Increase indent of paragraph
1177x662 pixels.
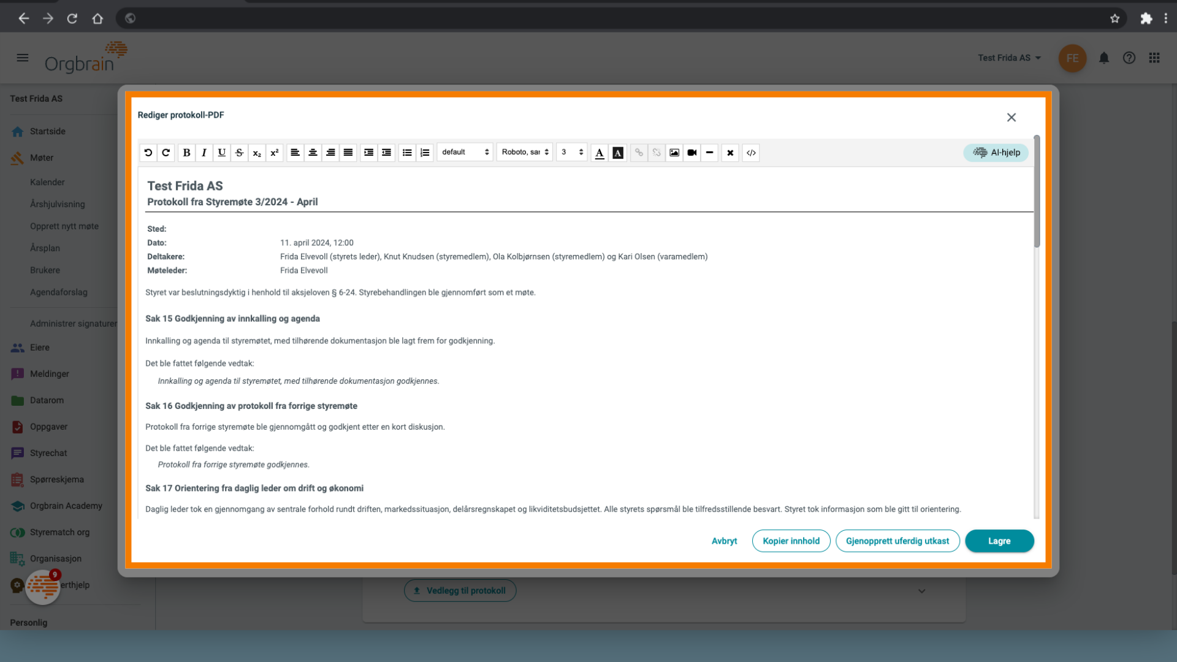(368, 153)
